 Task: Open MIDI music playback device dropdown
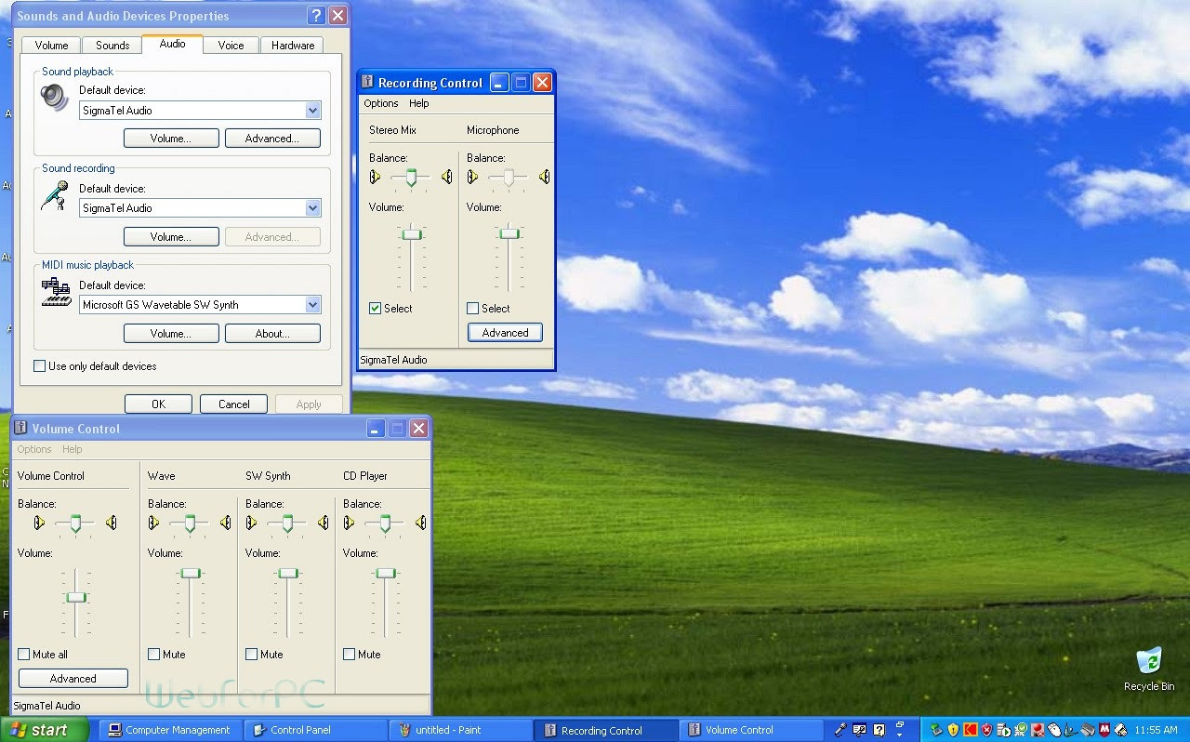click(x=313, y=305)
